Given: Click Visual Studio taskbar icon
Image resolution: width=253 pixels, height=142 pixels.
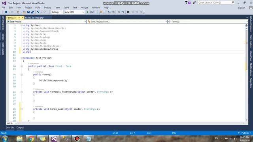Looking at the screenshot, I should [x=54, y=138].
